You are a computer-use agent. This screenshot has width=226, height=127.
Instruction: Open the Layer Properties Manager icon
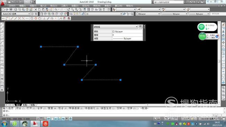coord(71,14)
